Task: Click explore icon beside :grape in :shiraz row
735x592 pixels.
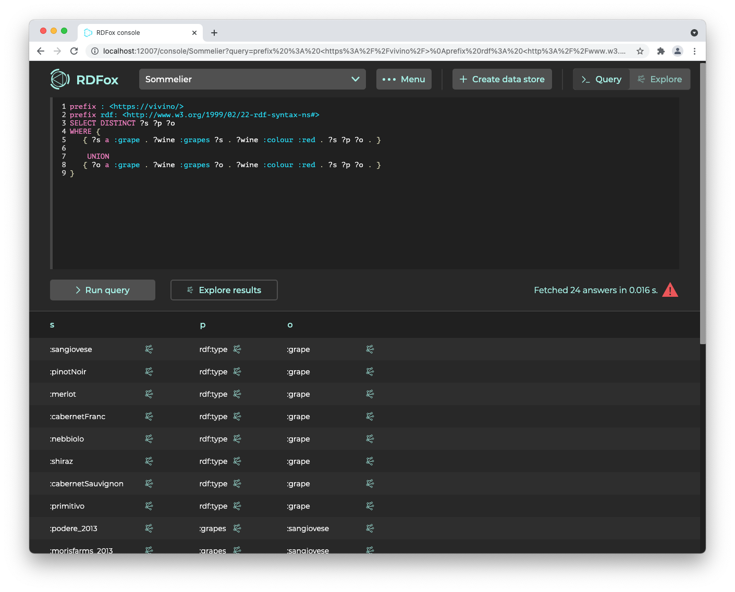Action: (370, 461)
